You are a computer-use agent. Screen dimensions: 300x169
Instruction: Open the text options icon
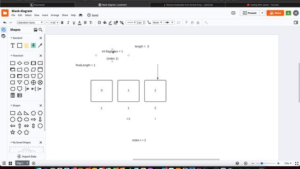point(91,23)
